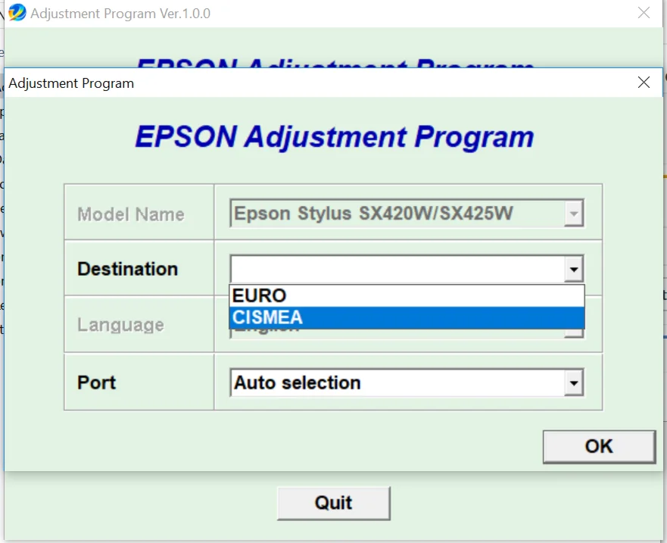Close the Adjustment Program Ver.1.0.0 window
This screenshot has width=667, height=543.
coord(644,13)
